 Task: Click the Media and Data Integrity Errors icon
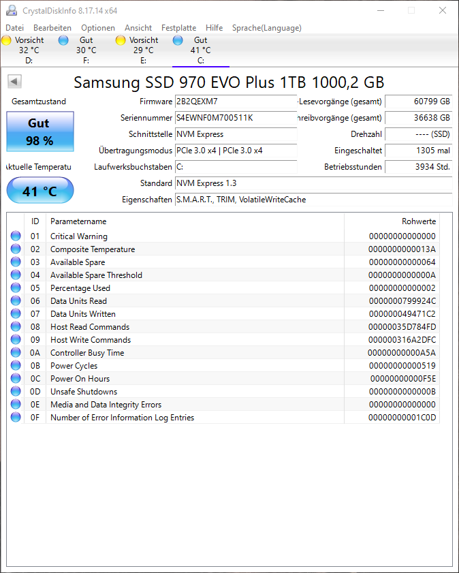(16, 404)
